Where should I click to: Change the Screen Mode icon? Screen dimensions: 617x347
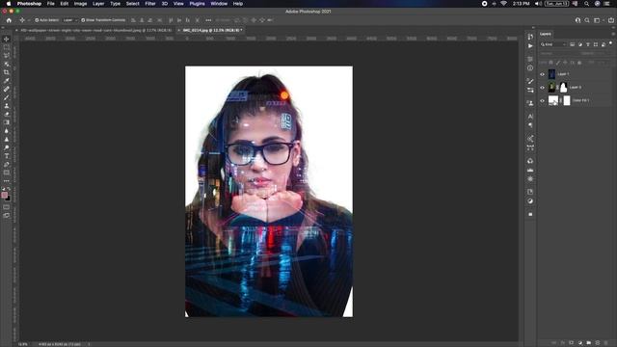[7, 215]
